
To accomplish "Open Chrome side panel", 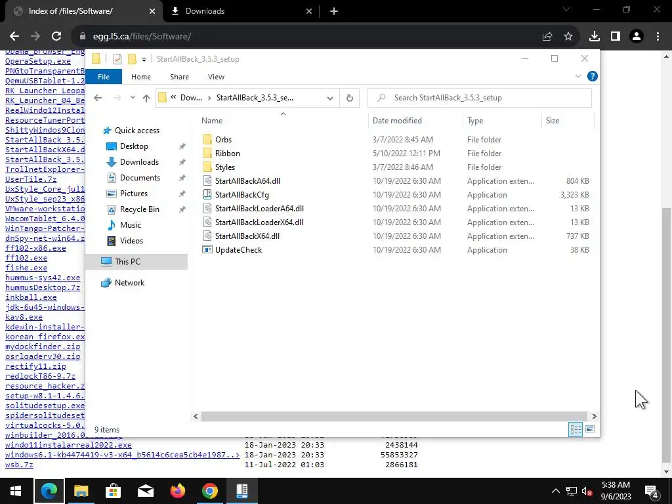I will click(616, 37).
